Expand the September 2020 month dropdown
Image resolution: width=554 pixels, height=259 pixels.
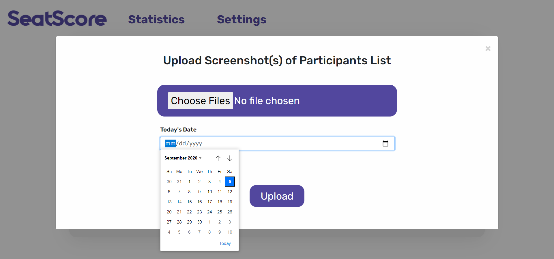pyautogui.click(x=183, y=158)
